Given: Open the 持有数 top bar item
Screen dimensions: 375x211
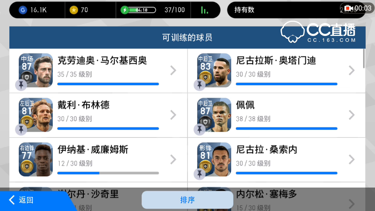Looking at the screenshot, I should click(244, 10).
